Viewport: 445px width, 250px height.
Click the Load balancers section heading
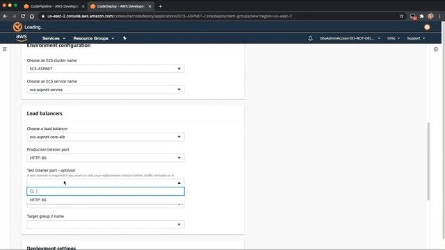coord(44,113)
